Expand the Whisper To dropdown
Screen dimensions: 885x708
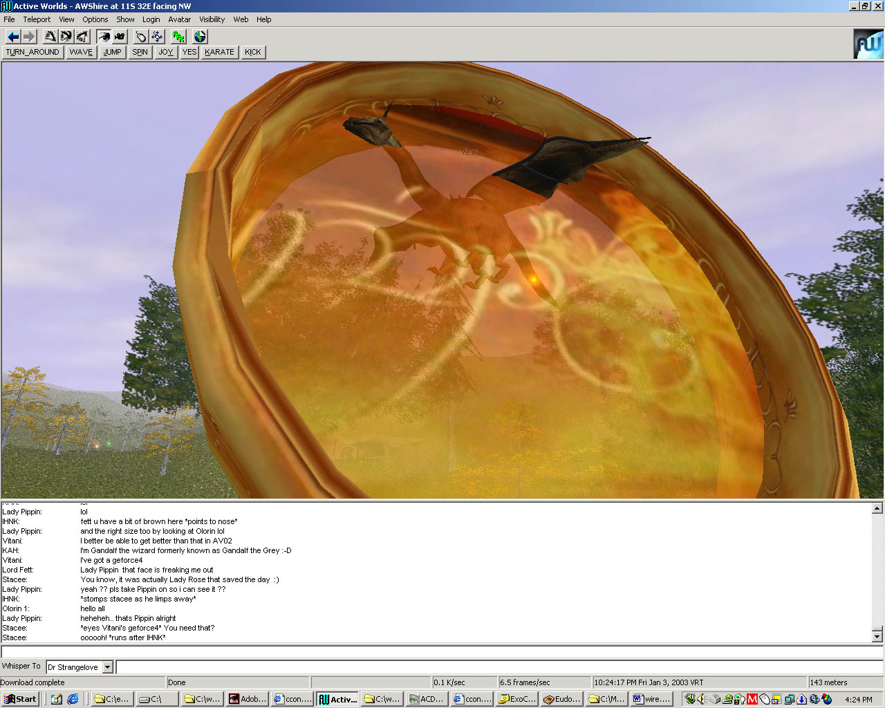pos(107,667)
